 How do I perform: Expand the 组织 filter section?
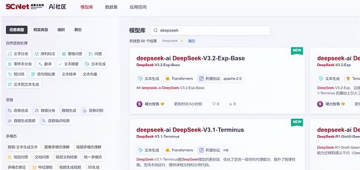coord(61,30)
